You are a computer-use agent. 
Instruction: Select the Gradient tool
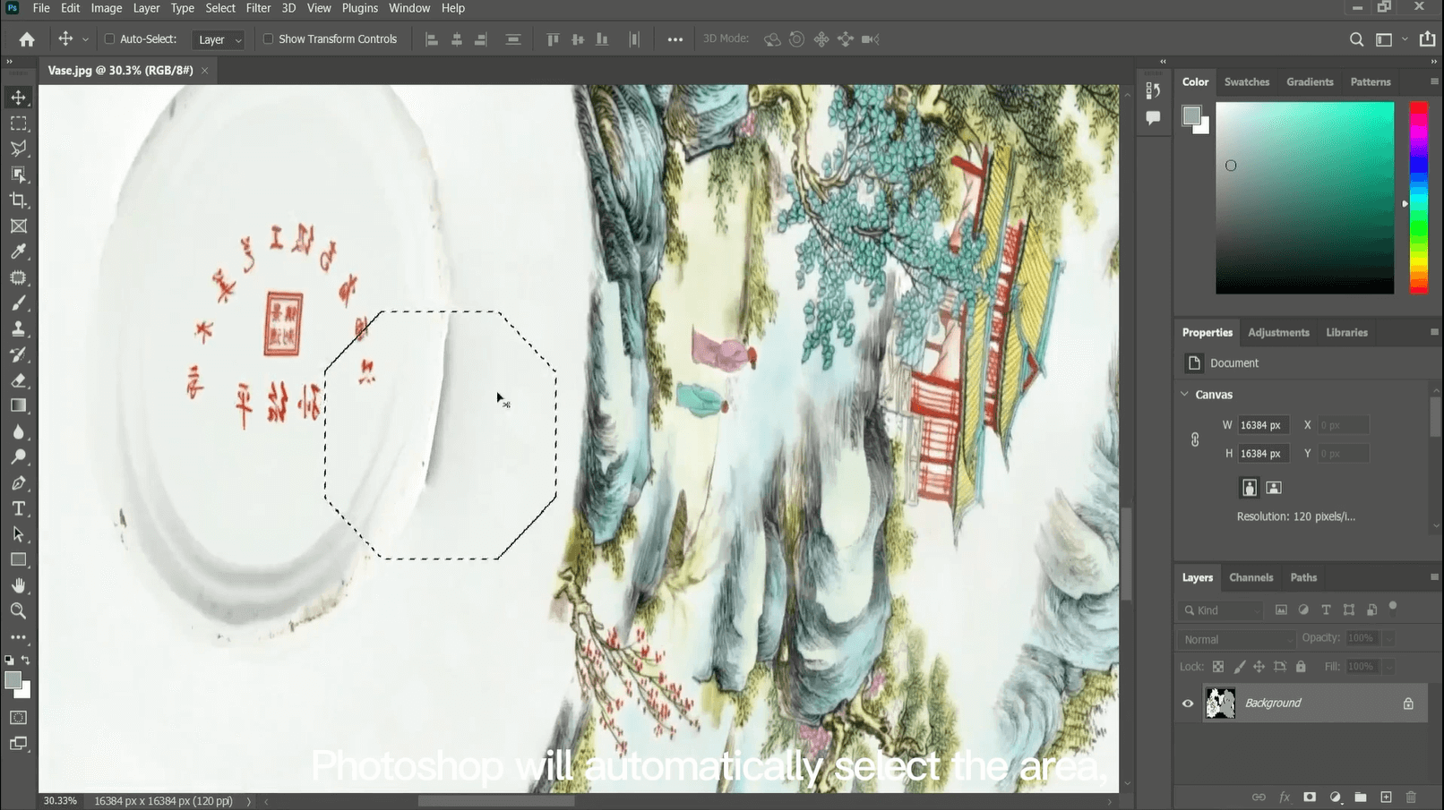click(x=18, y=405)
